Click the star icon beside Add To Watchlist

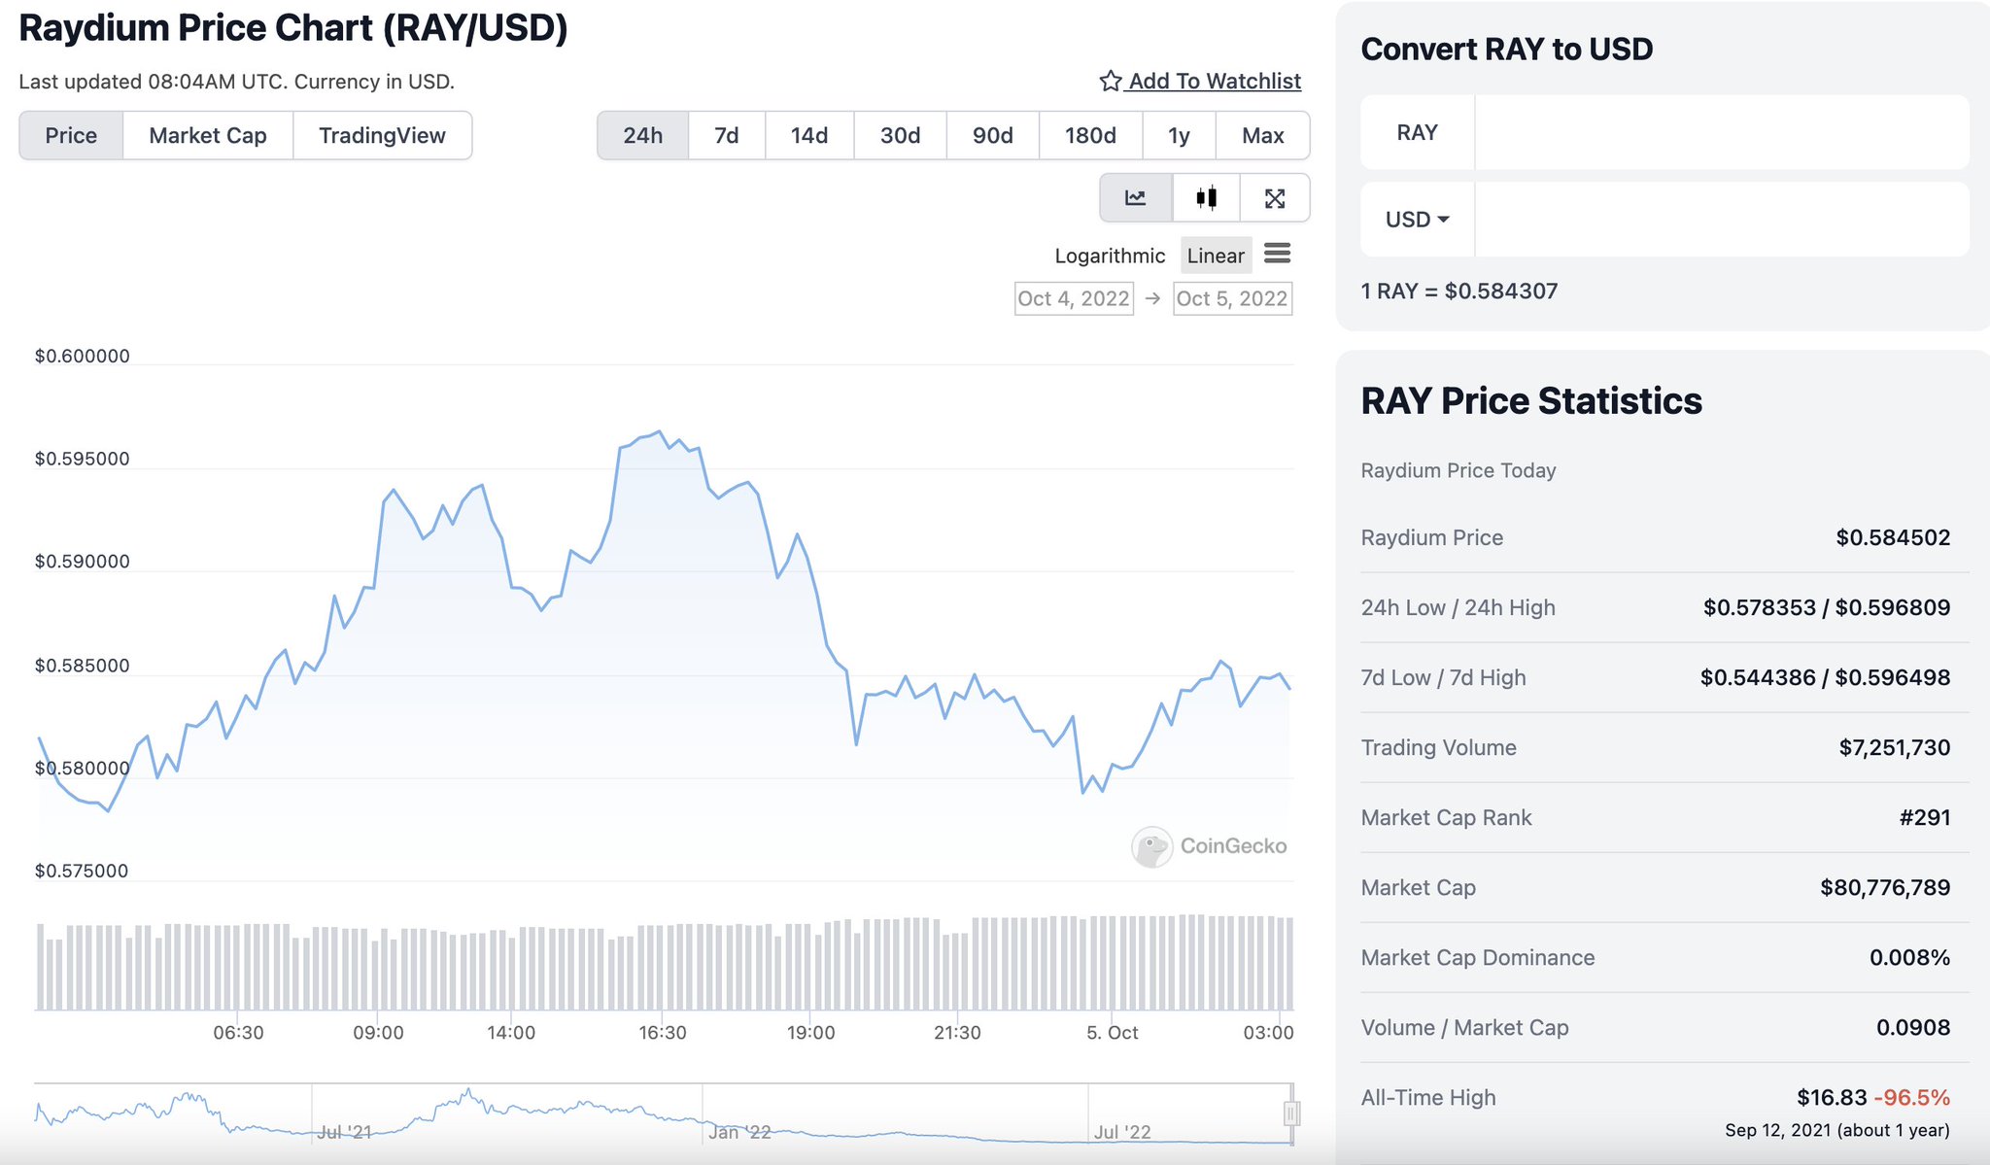[1111, 81]
